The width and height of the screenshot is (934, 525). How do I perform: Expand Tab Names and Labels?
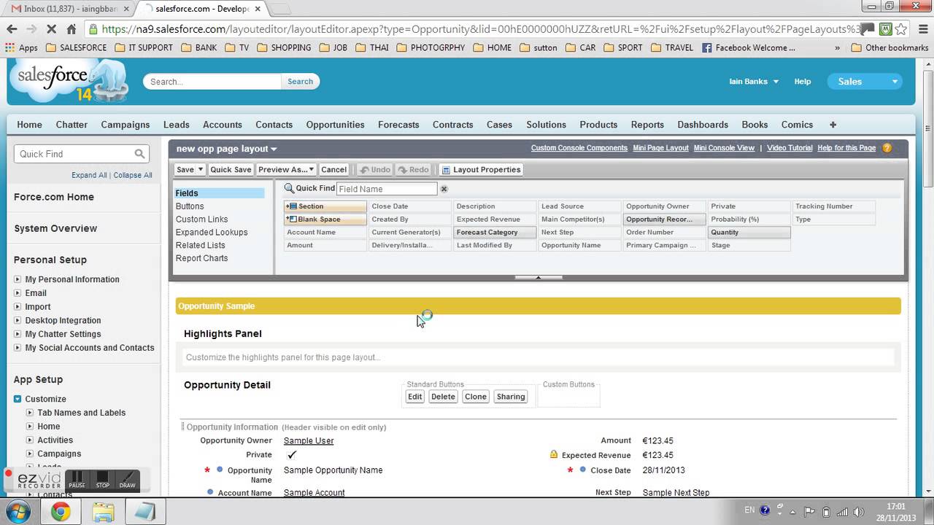(x=30, y=413)
